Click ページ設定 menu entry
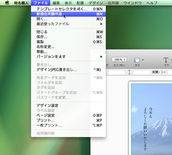 tap(45, 115)
